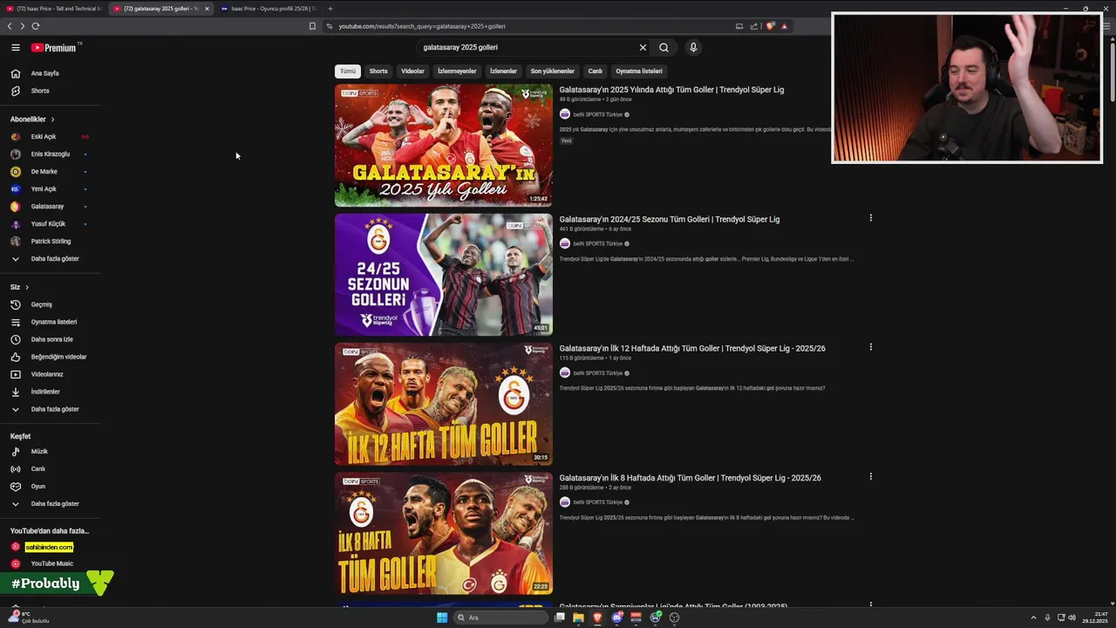Select the Tümü filter chip

pyautogui.click(x=348, y=72)
